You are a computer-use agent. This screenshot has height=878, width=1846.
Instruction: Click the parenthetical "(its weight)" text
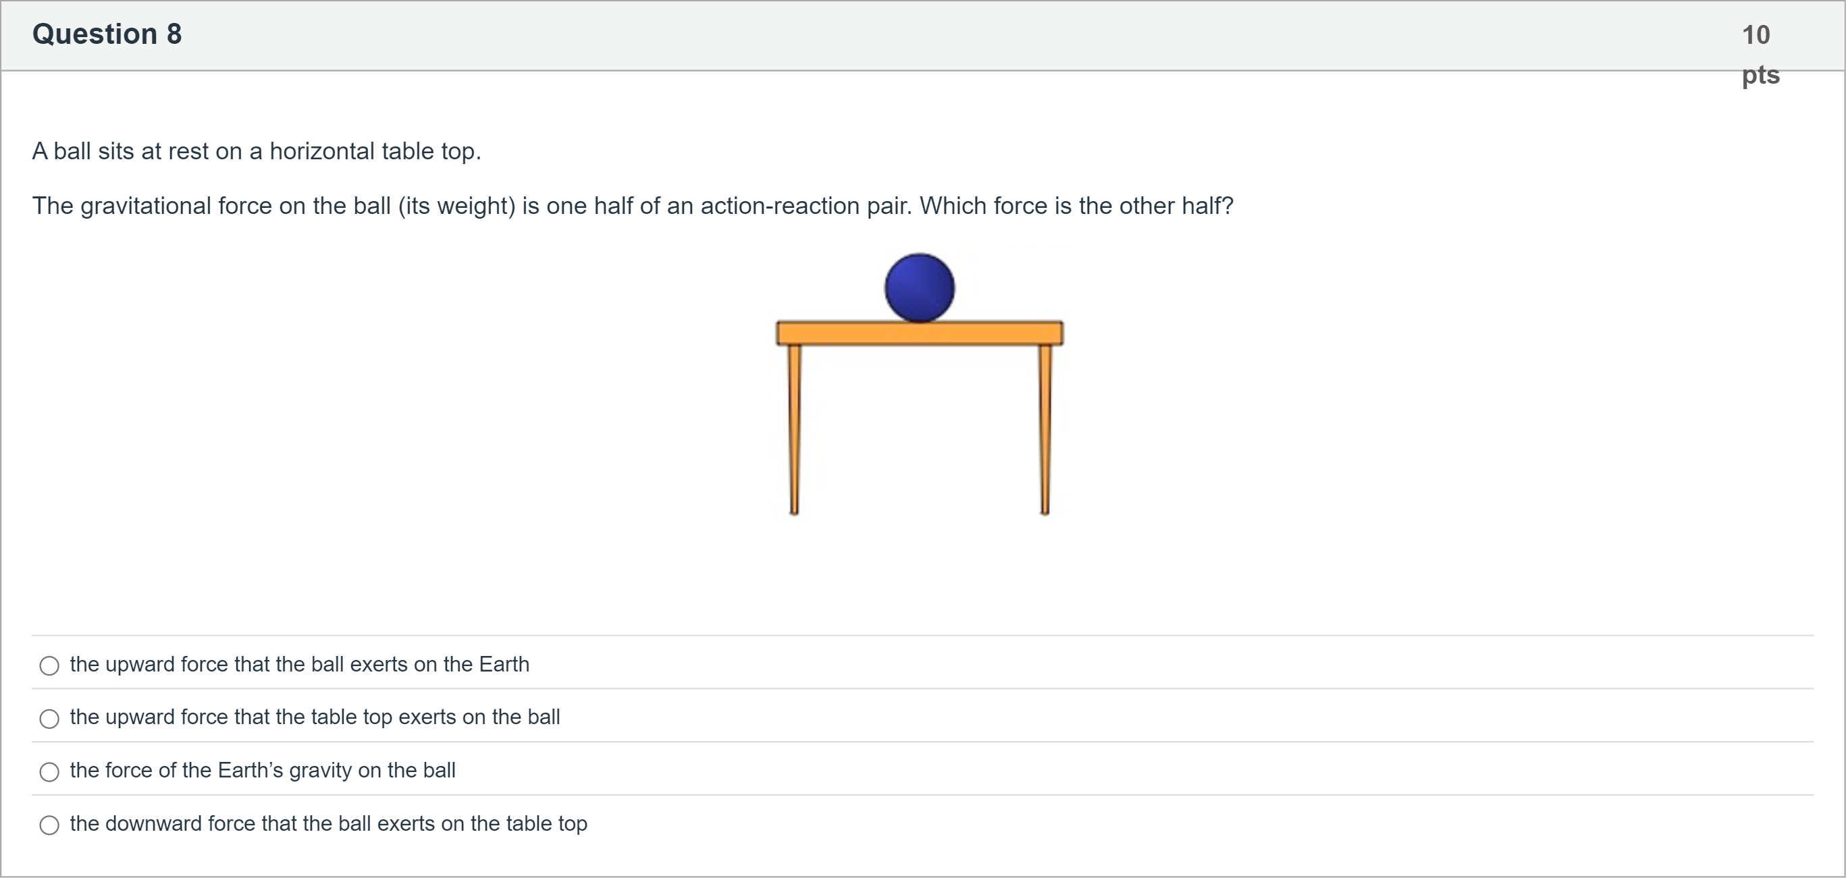[x=456, y=207]
